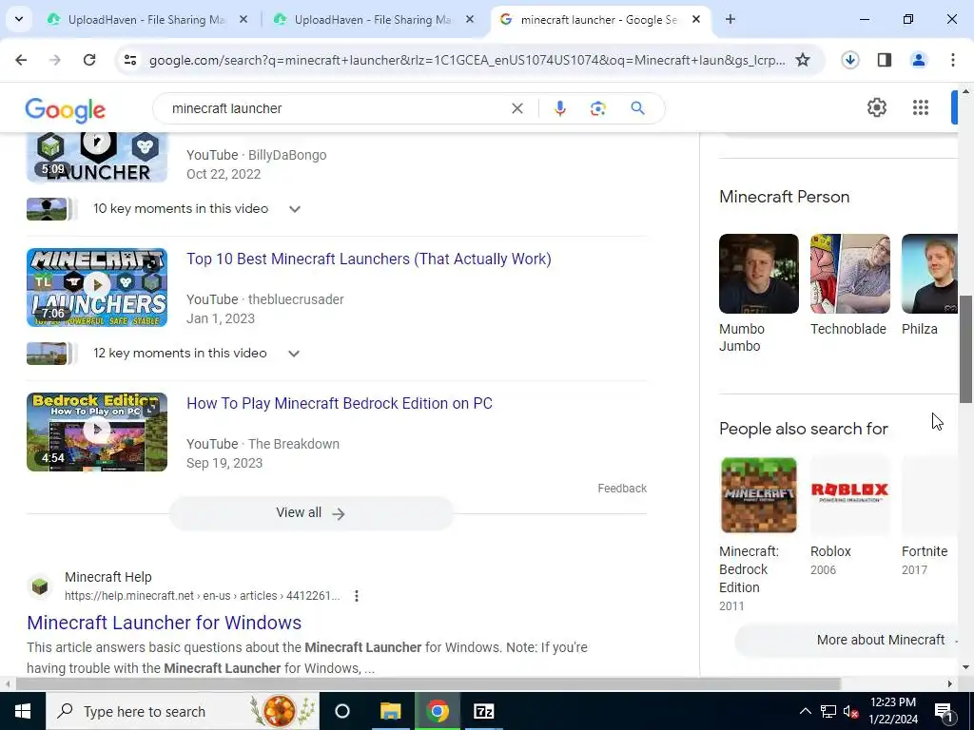Viewport: 974px width, 730px height.
Task: Open the Chrome profile avatar
Action: 918,60
